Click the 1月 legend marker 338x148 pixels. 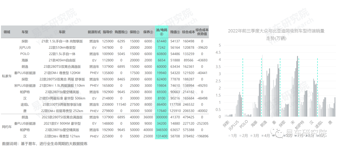230,136
